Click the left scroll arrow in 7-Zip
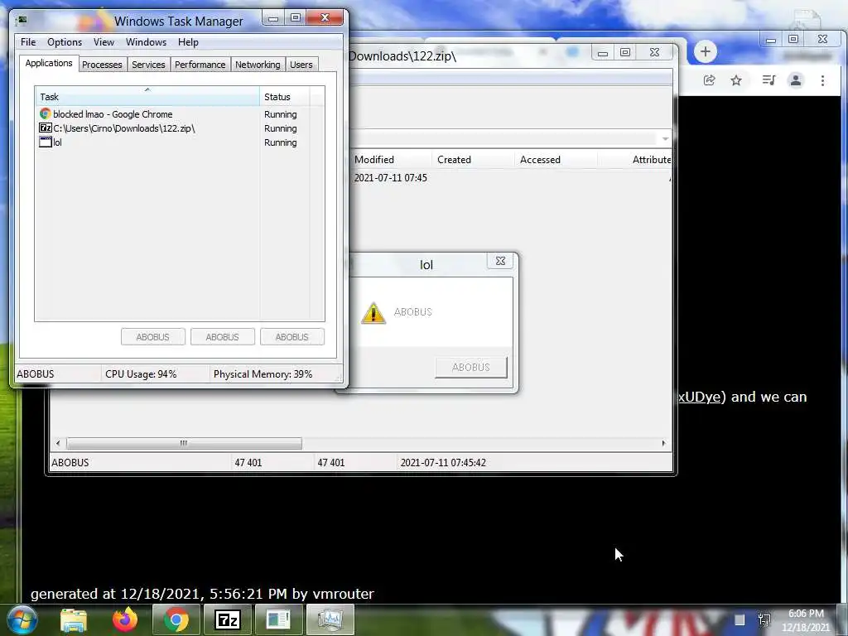Viewport: 848px width, 636px height. (58, 444)
